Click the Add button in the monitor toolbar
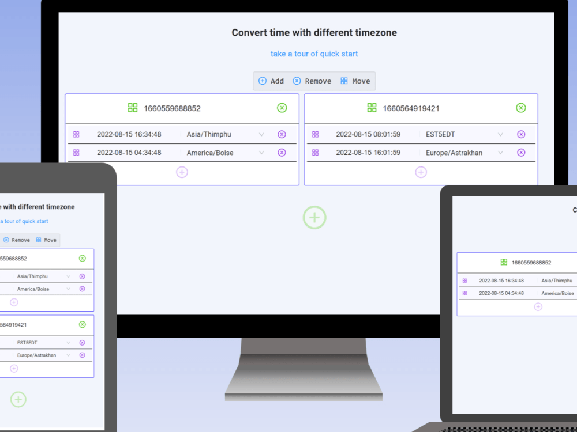Viewport: 577px width, 432px height. (x=271, y=81)
